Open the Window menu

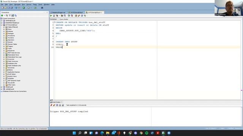pyautogui.click(x=47, y=5)
